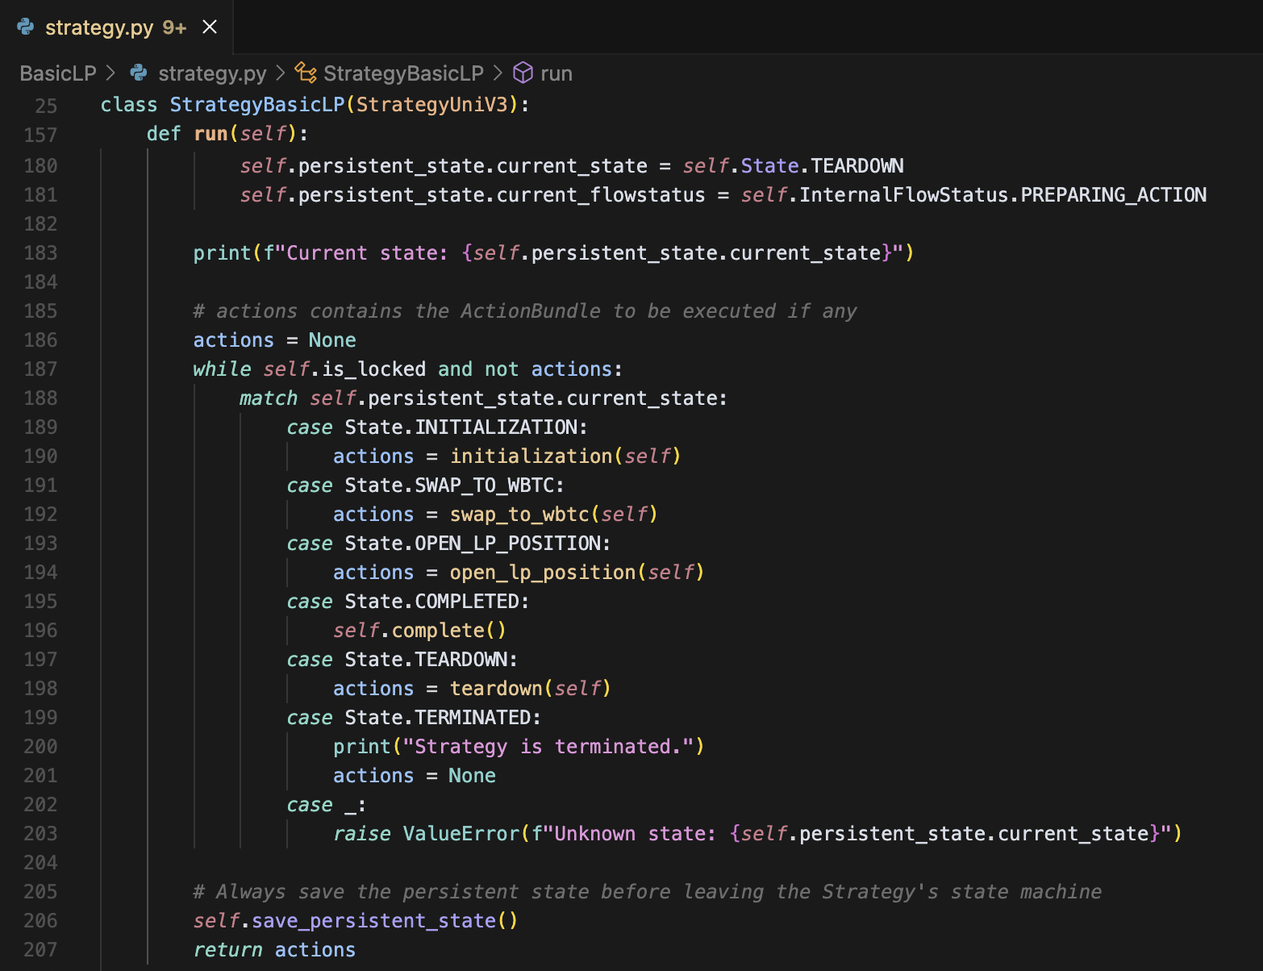Click line number 207 in gutter
1263x971 pixels.
40,949
